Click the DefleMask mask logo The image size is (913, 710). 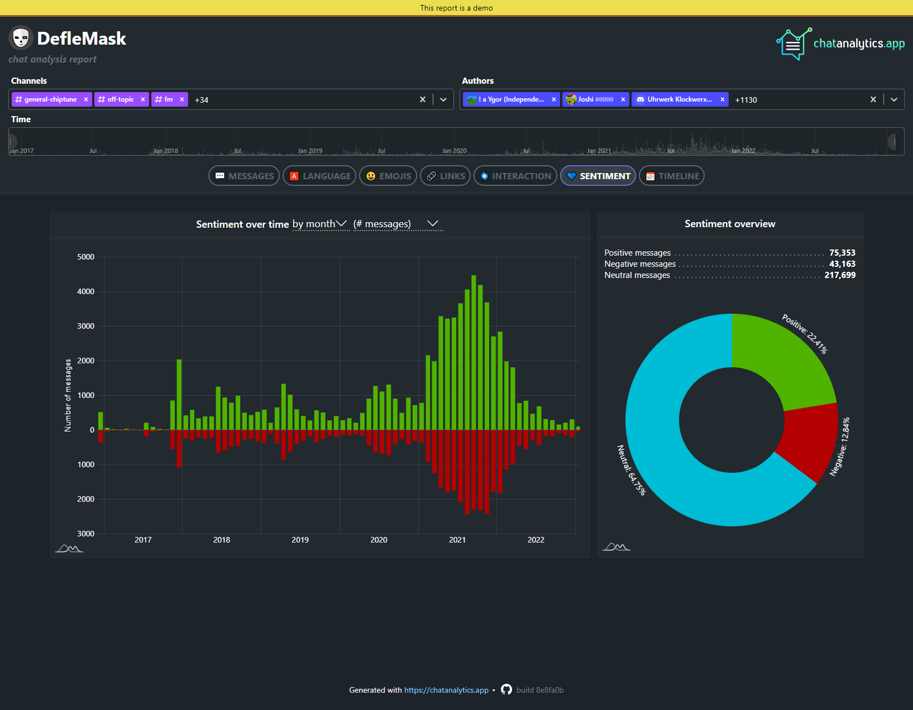point(21,38)
